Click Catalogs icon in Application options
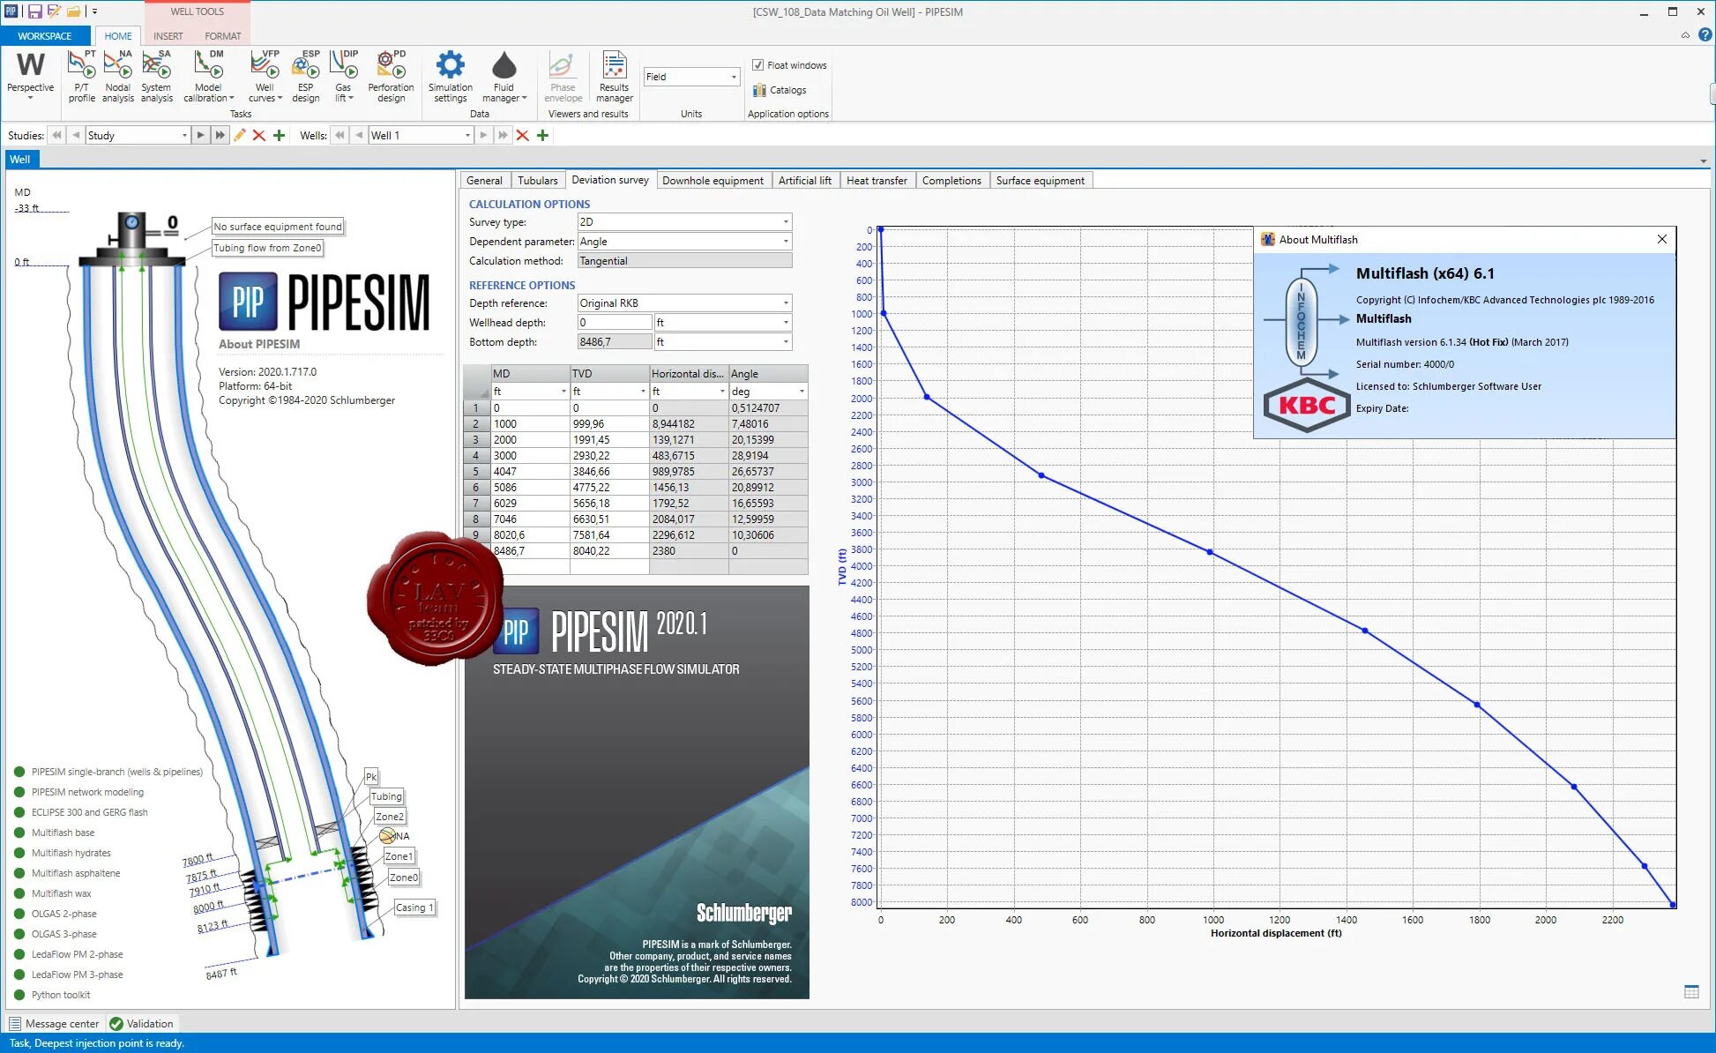The height and width of the screenshot is (1053, 1716). click(x=759, y=90)
